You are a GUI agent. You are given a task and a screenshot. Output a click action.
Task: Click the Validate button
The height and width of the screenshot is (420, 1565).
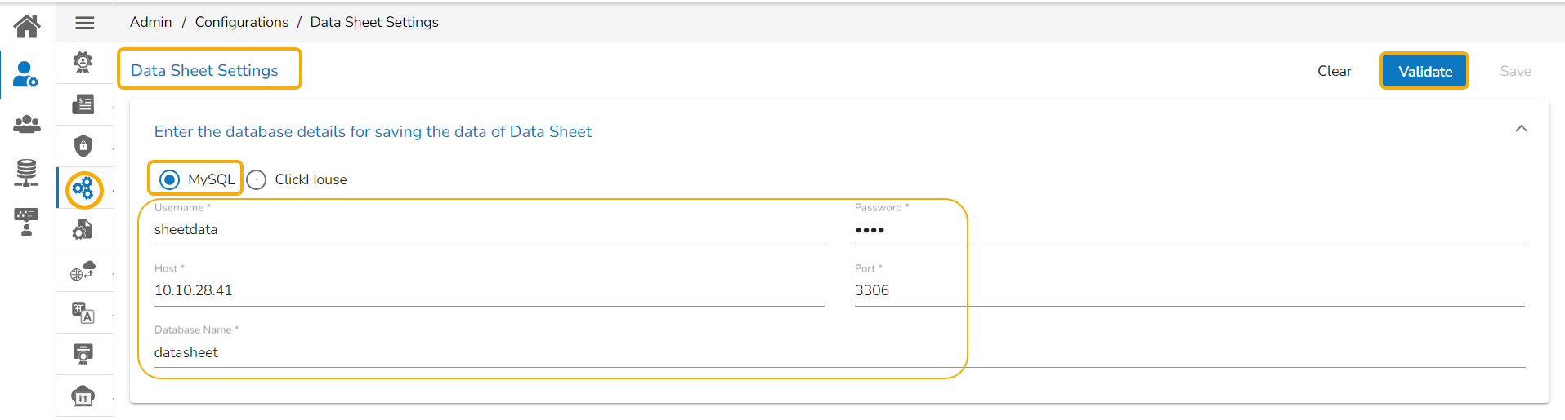click(x=1424, y=71)
